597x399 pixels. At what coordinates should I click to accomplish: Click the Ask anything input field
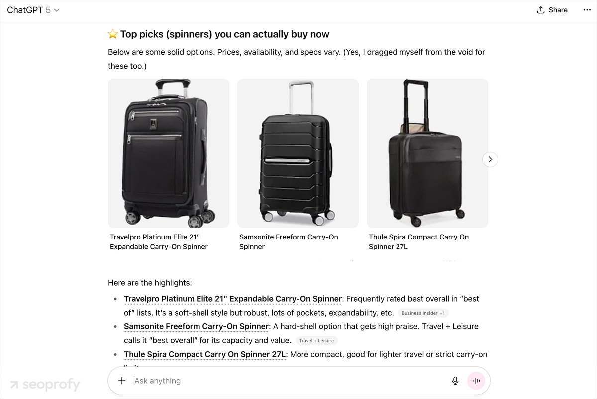(289, 381)
